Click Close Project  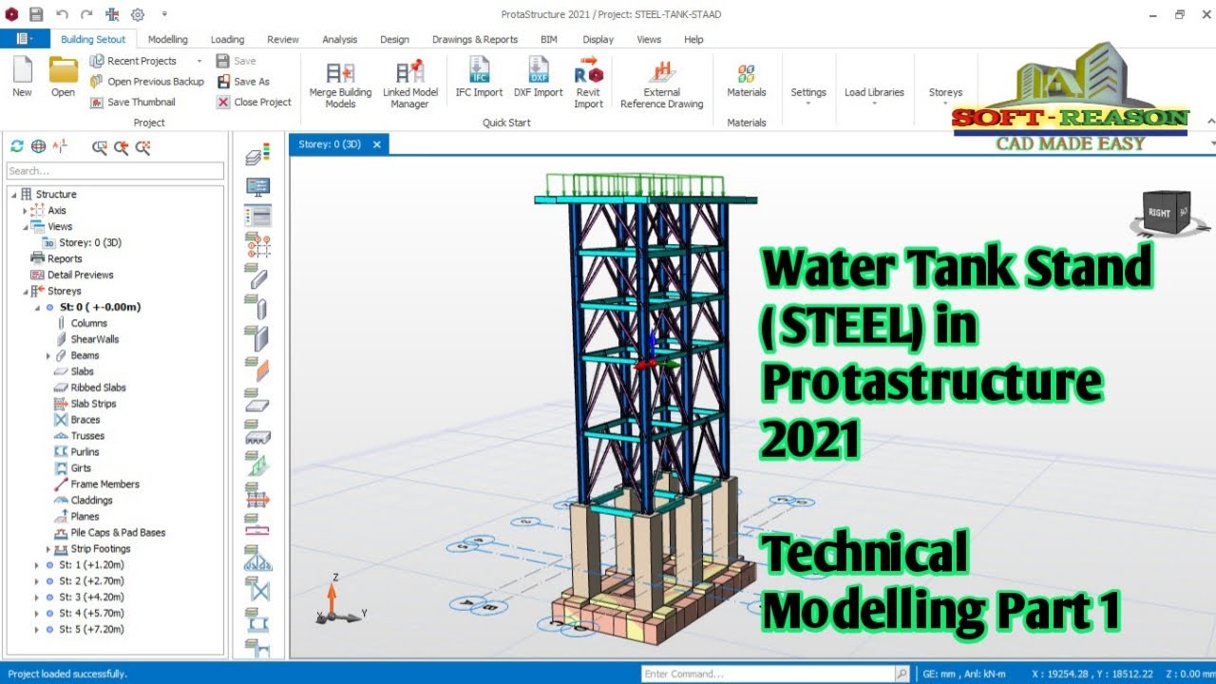pyautogui.click(x=254, y=103)
